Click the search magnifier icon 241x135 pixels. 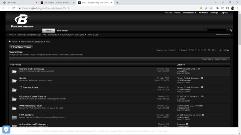231,30
